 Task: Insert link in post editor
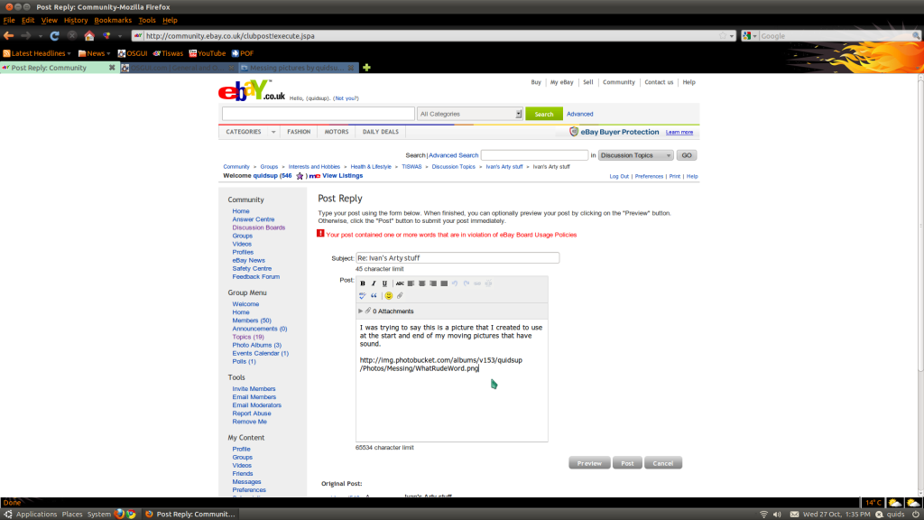click(477, 283)
